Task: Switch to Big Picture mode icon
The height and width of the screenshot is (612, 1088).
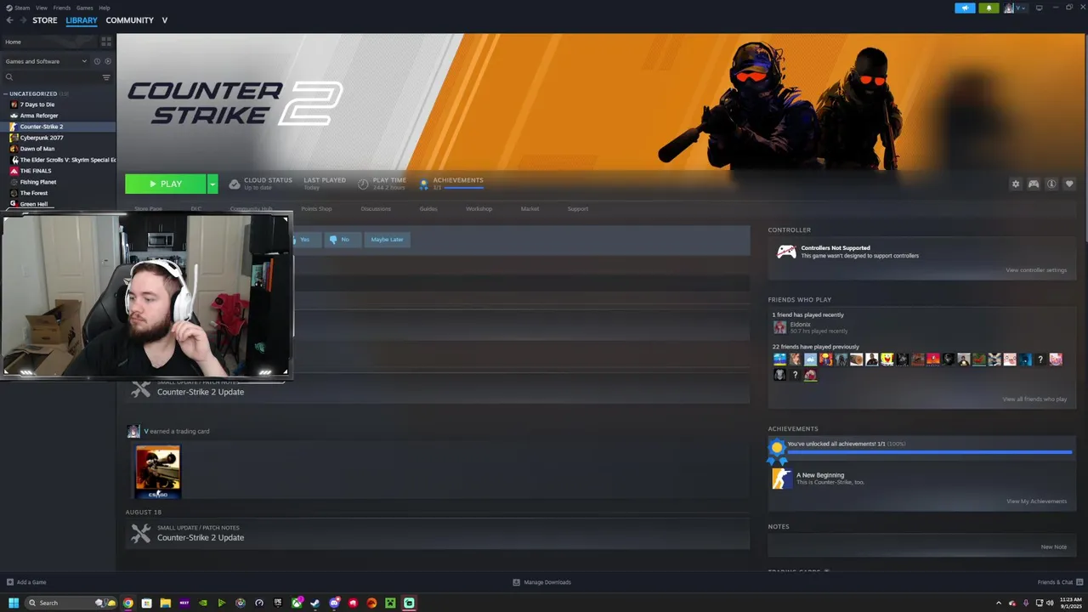Action: coord(1039,8)
